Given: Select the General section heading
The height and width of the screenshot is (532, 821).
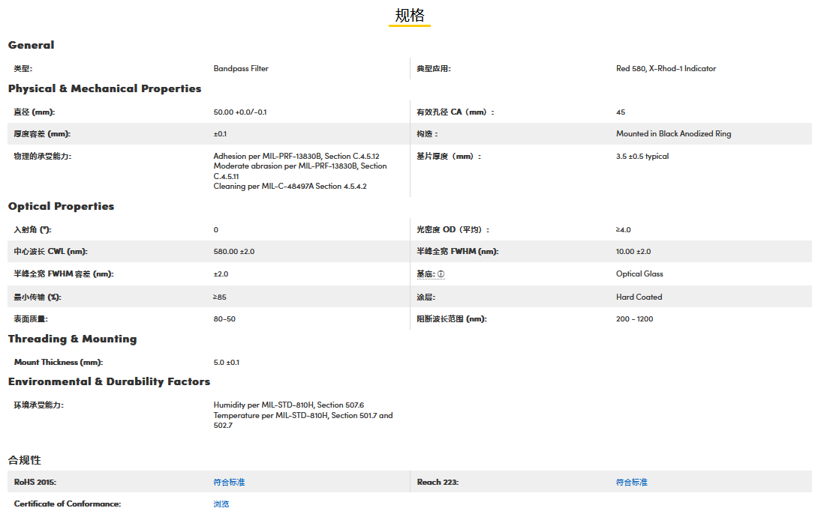Looking at the screenshot, I should point(32,45).
